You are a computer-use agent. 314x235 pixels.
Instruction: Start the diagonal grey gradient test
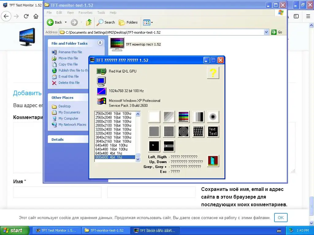coord(169,117)
